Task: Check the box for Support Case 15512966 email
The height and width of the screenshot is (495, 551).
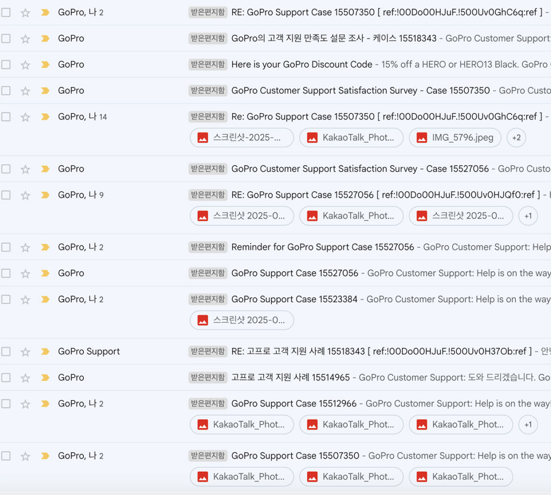Action: 6,404
